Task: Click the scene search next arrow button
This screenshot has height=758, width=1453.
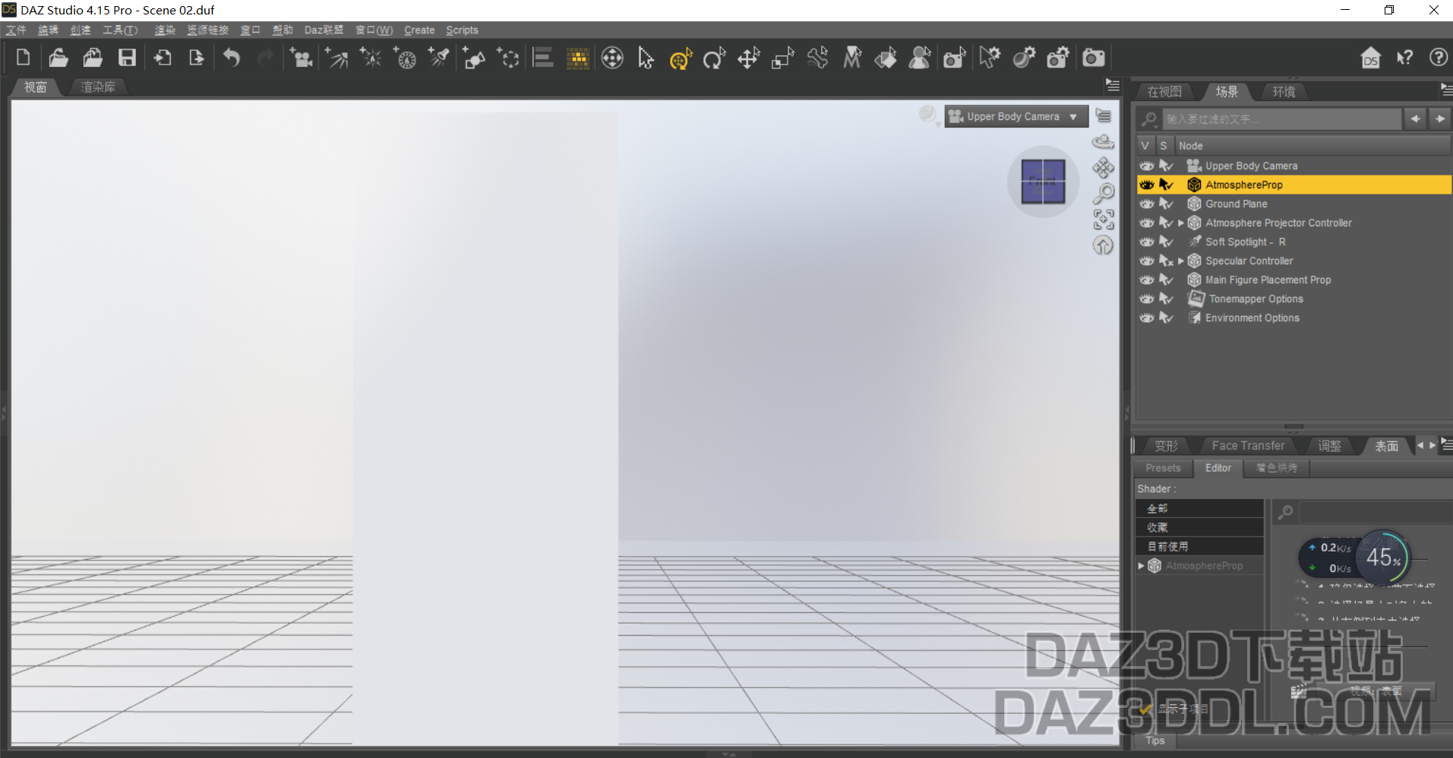Action: (x=1440, y=118)
